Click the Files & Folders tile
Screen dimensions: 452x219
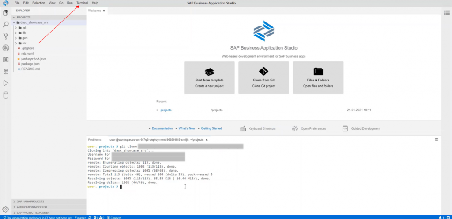tap(318, 77)
